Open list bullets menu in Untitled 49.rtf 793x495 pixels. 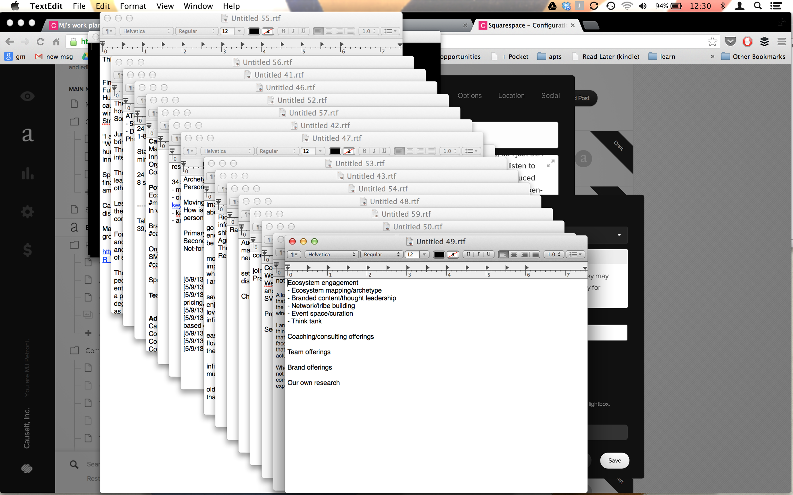[x=575, y=254]
